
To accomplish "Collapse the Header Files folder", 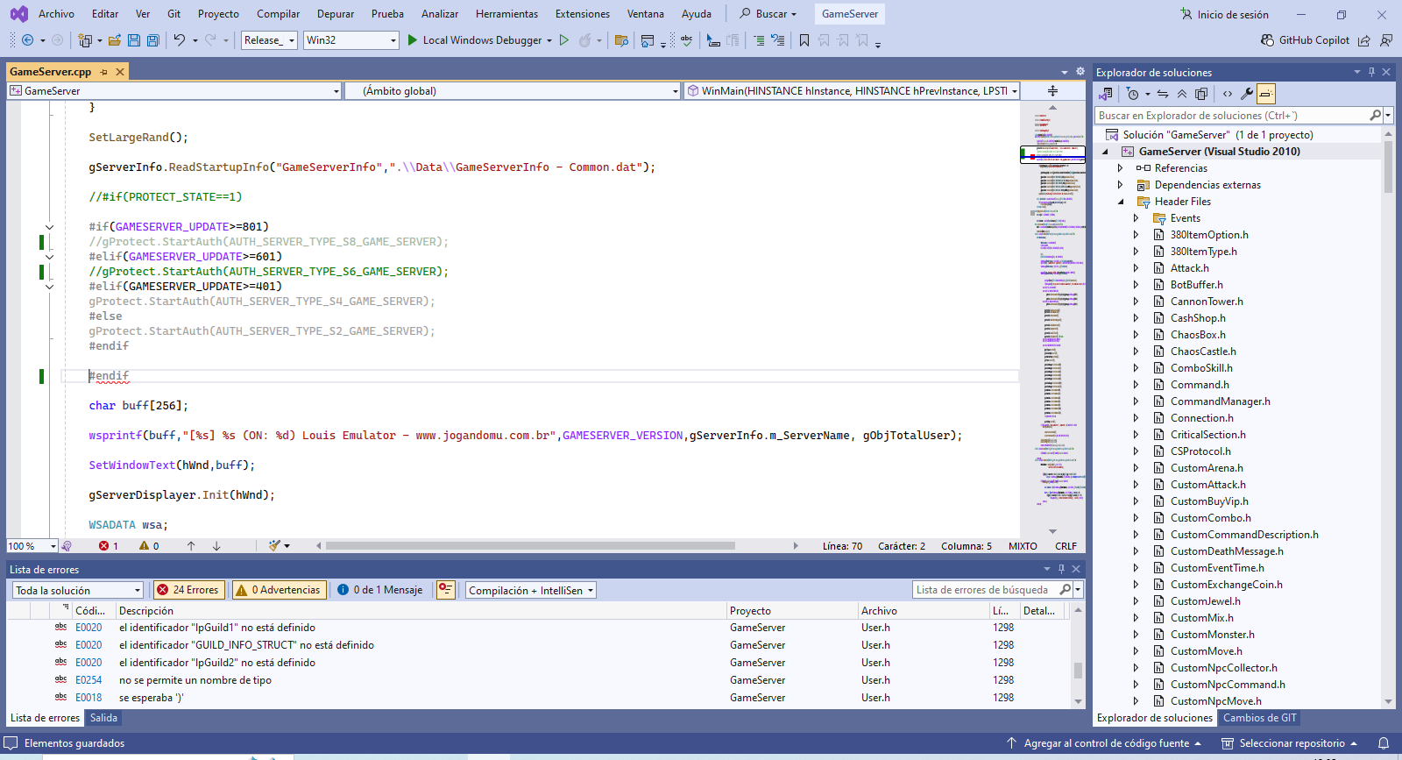I will tap(1120, 202).
